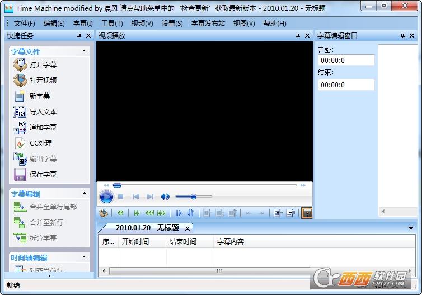The height and width of the screenshot is (295, 422).
Task: Click the 开始 time input field
Action: tap(346, 60)
